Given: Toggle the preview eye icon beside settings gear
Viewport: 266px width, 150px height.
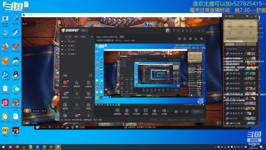Looking at the screenshot, I should click(x=182, y=112).
